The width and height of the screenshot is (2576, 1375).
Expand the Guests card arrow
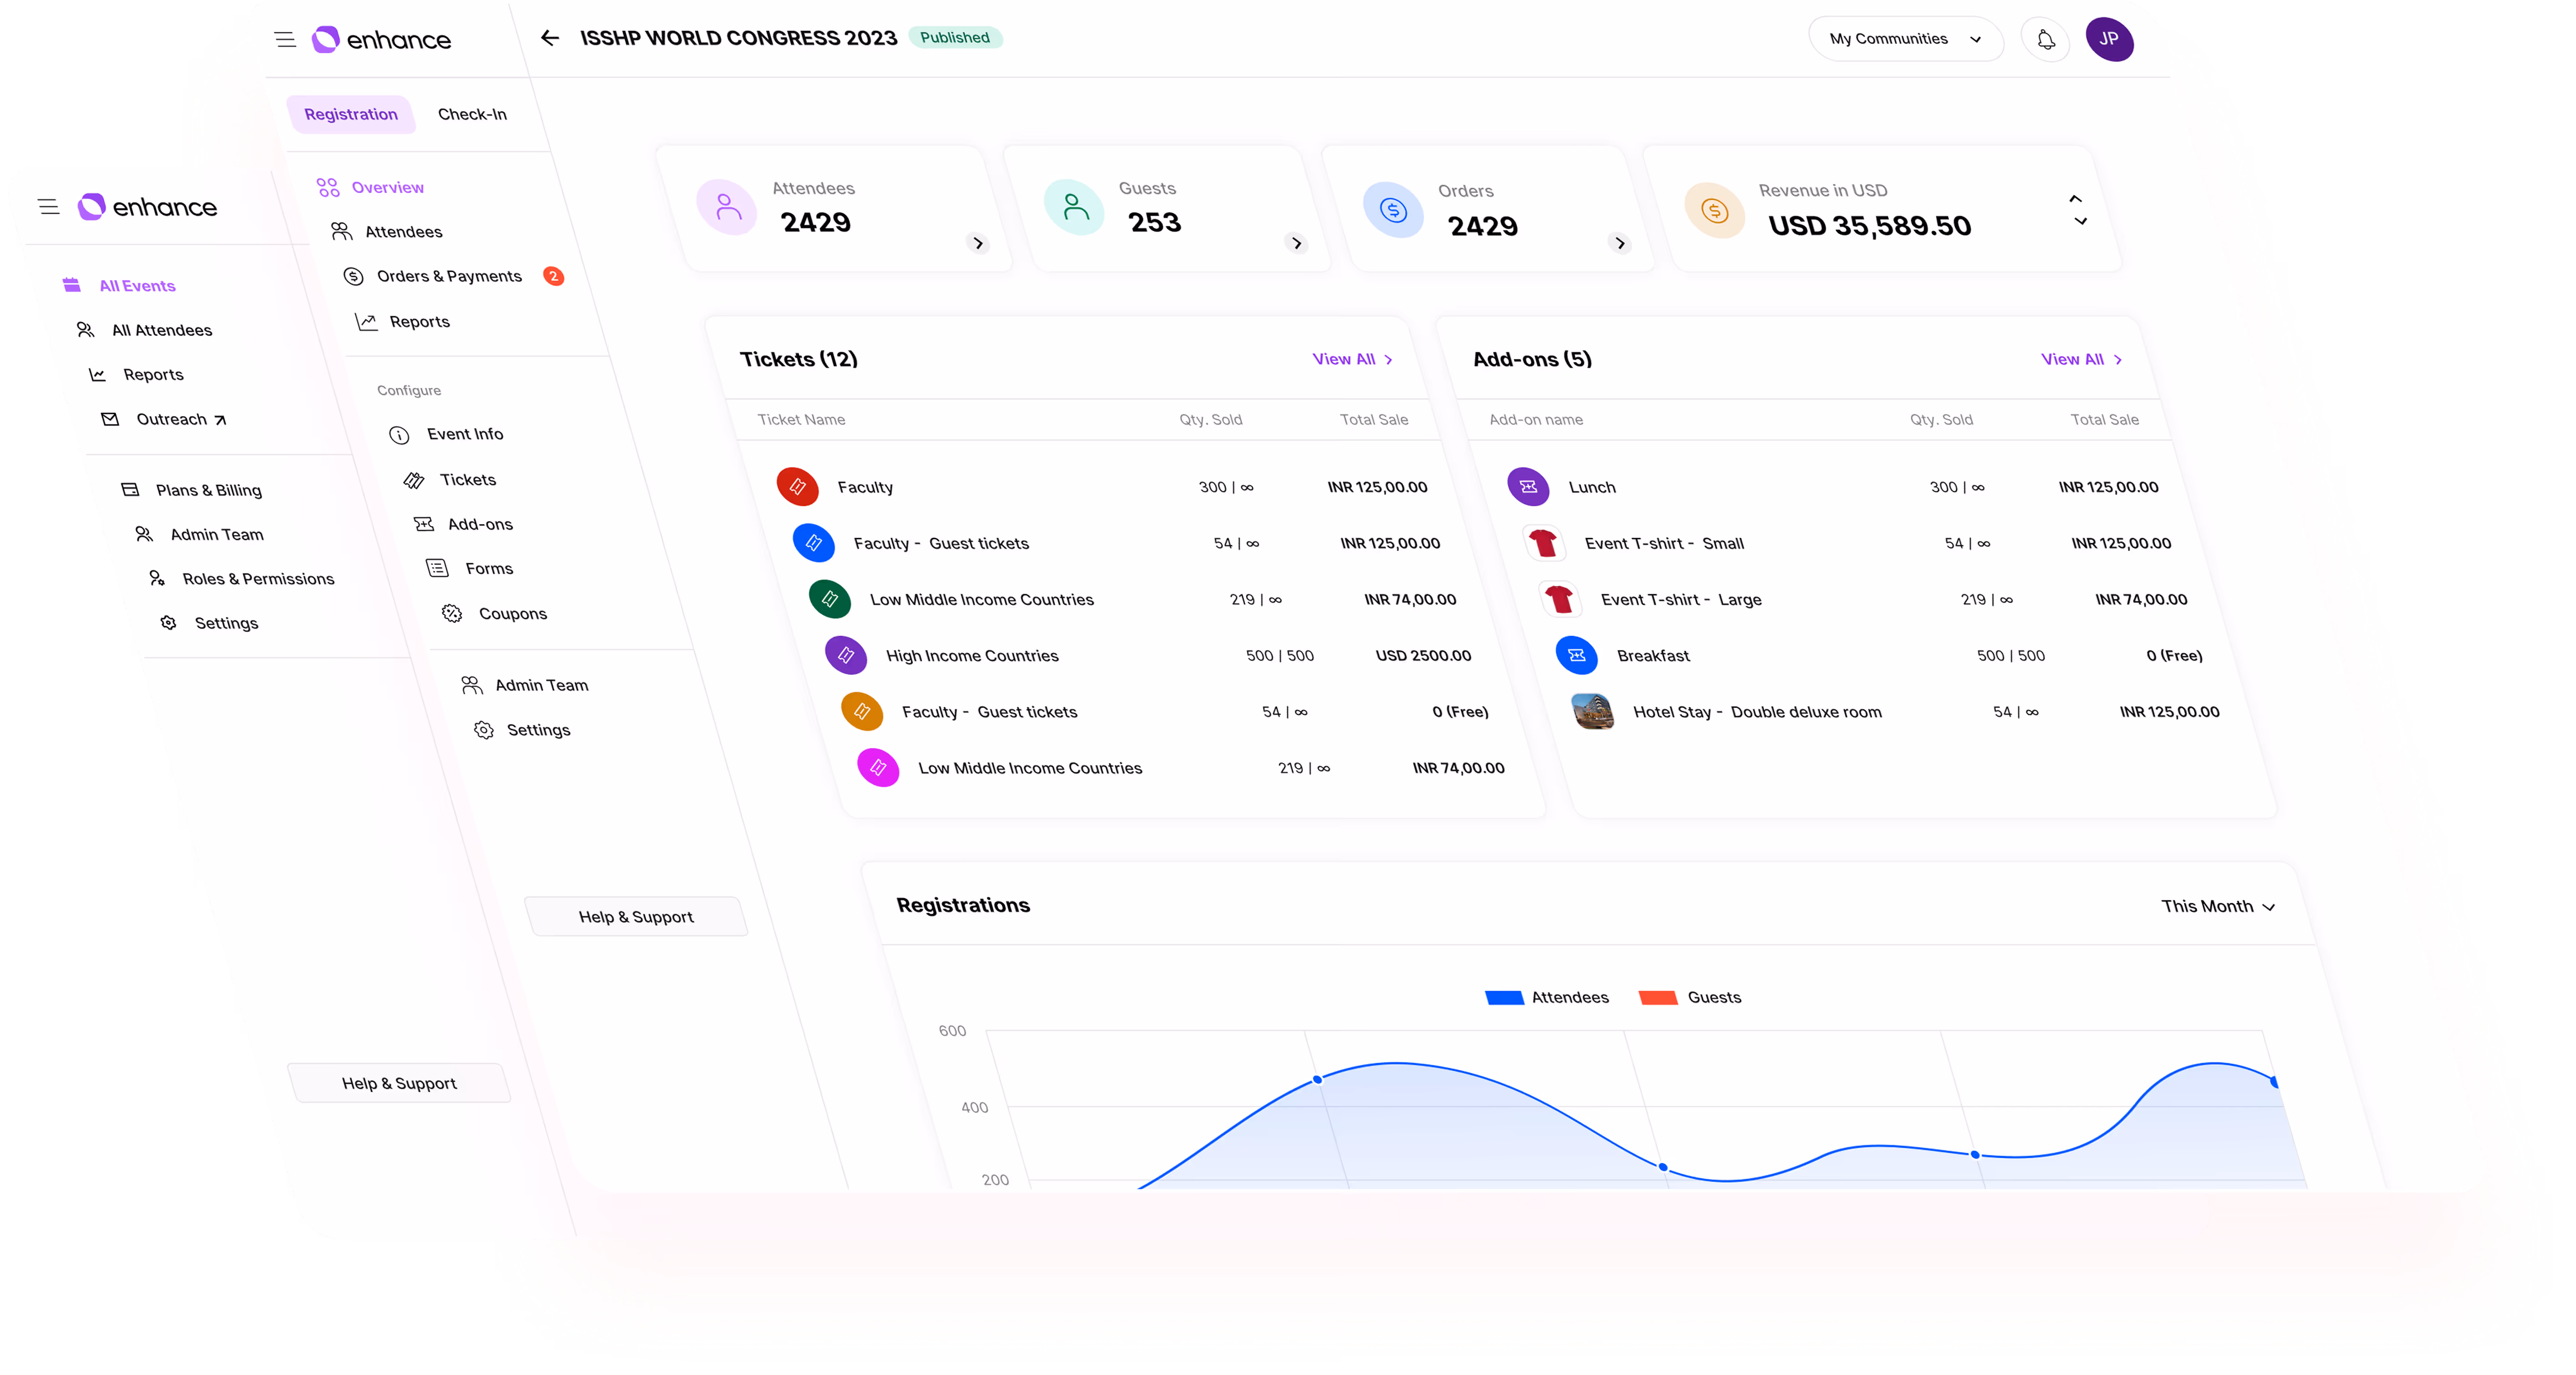coord(1297,243)
